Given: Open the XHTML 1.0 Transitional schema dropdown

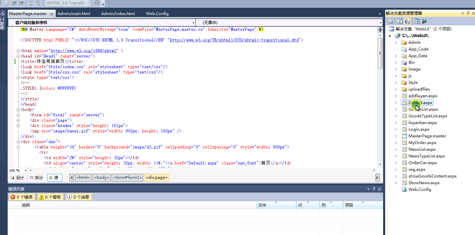Looking at the screenshot, I should [67, 3].
